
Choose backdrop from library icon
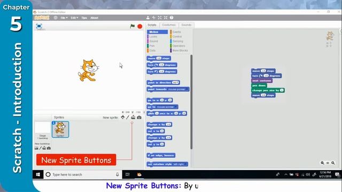coord(36,148)
